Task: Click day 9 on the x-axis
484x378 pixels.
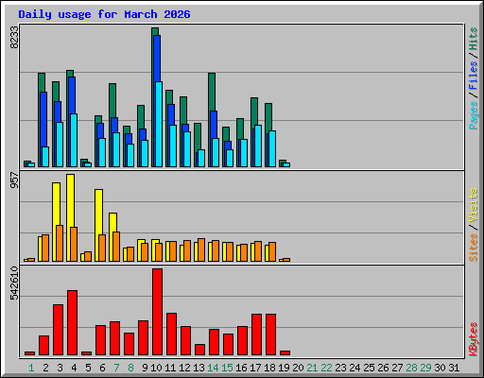Action: (145, 368)
